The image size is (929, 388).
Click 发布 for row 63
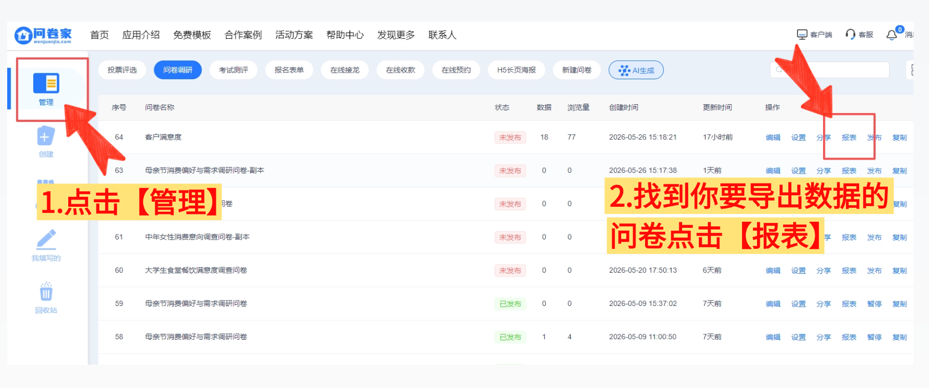875,171
